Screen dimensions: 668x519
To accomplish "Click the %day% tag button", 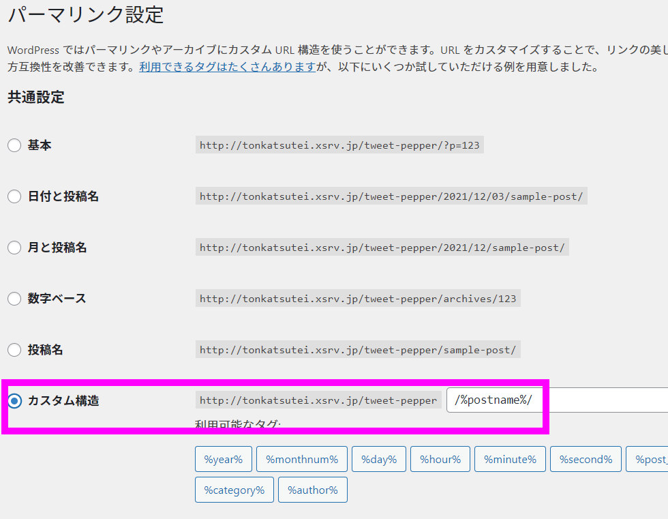I will click(x=379, y=459).
